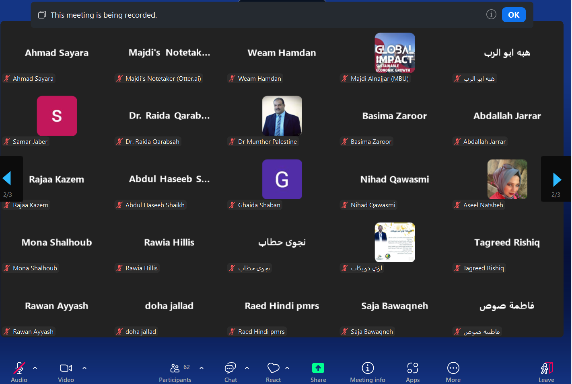Open the Apps panel
Screen dimensions: 572x384
413,368
